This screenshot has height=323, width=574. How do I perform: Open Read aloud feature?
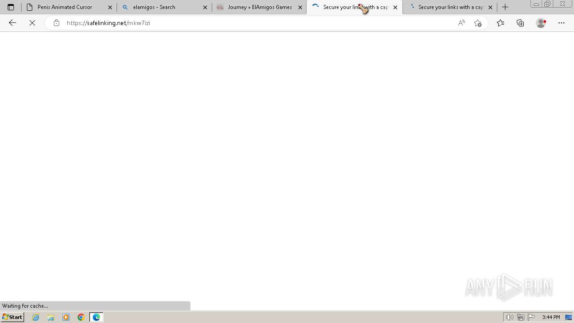pyautogui.click(x=461, y=23)
